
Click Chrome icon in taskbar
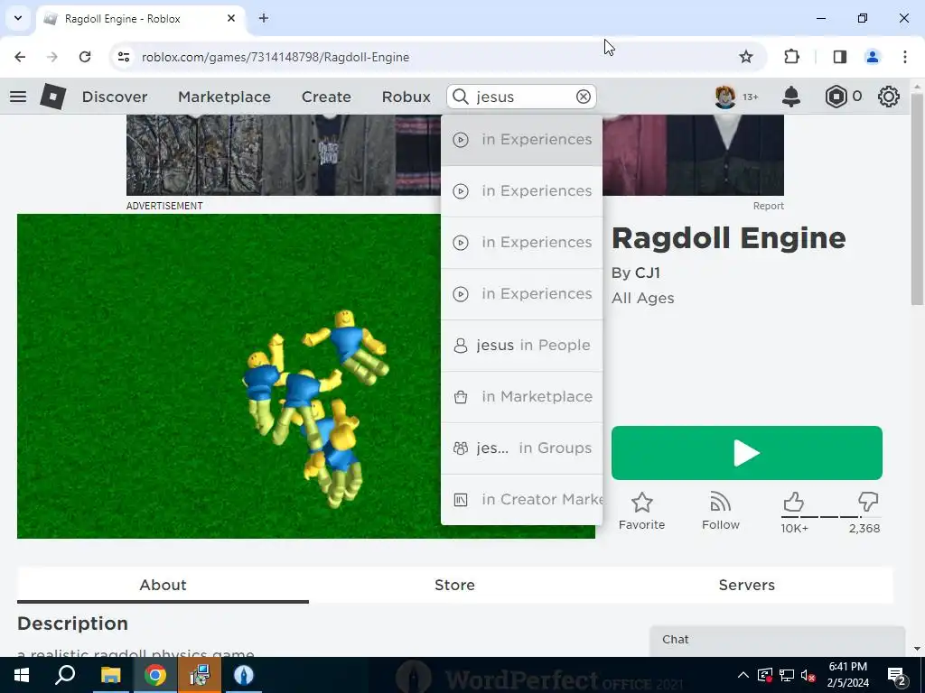click(155, 675)
